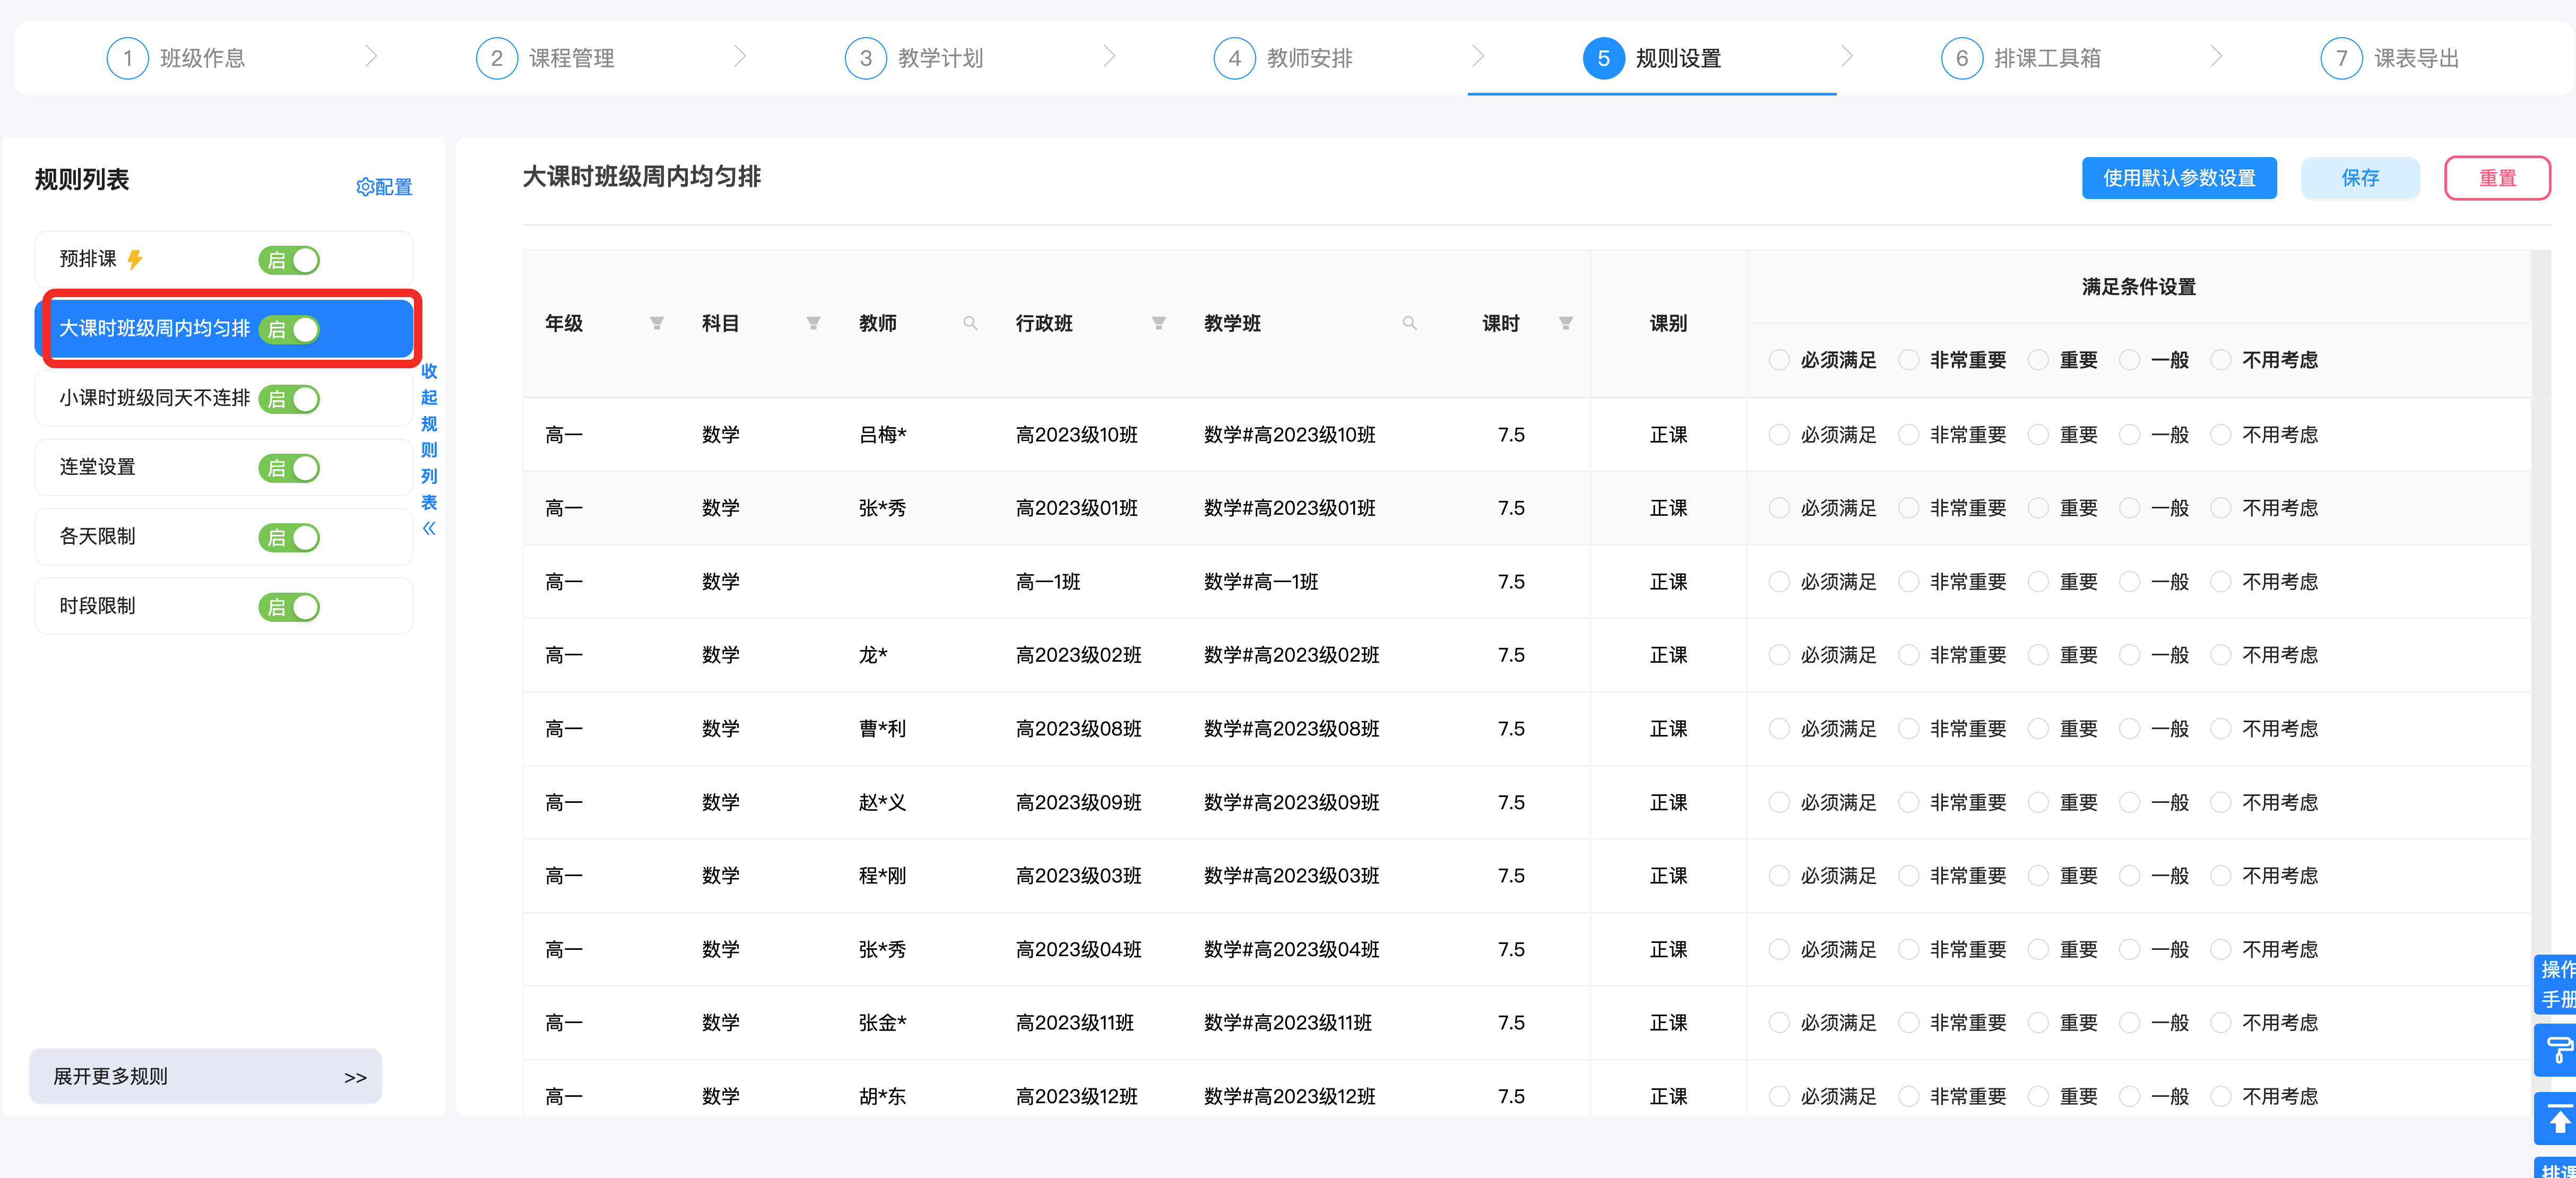The width and height of the screenshot is (2576, 1178).
Task: Open the rule list 配置 gear icon
Action: [x=365, y=187]
